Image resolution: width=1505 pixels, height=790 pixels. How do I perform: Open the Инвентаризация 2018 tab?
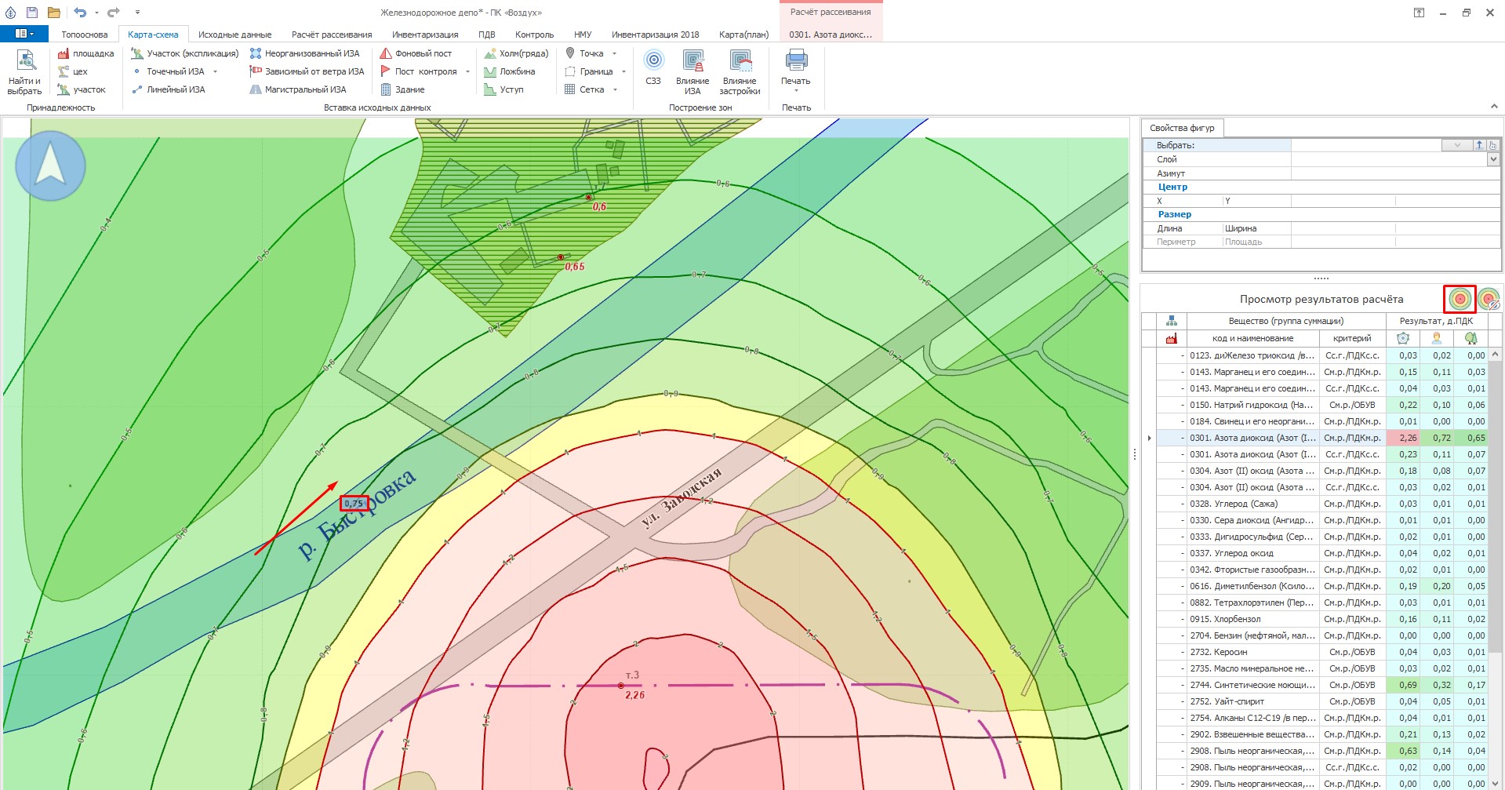655,35
